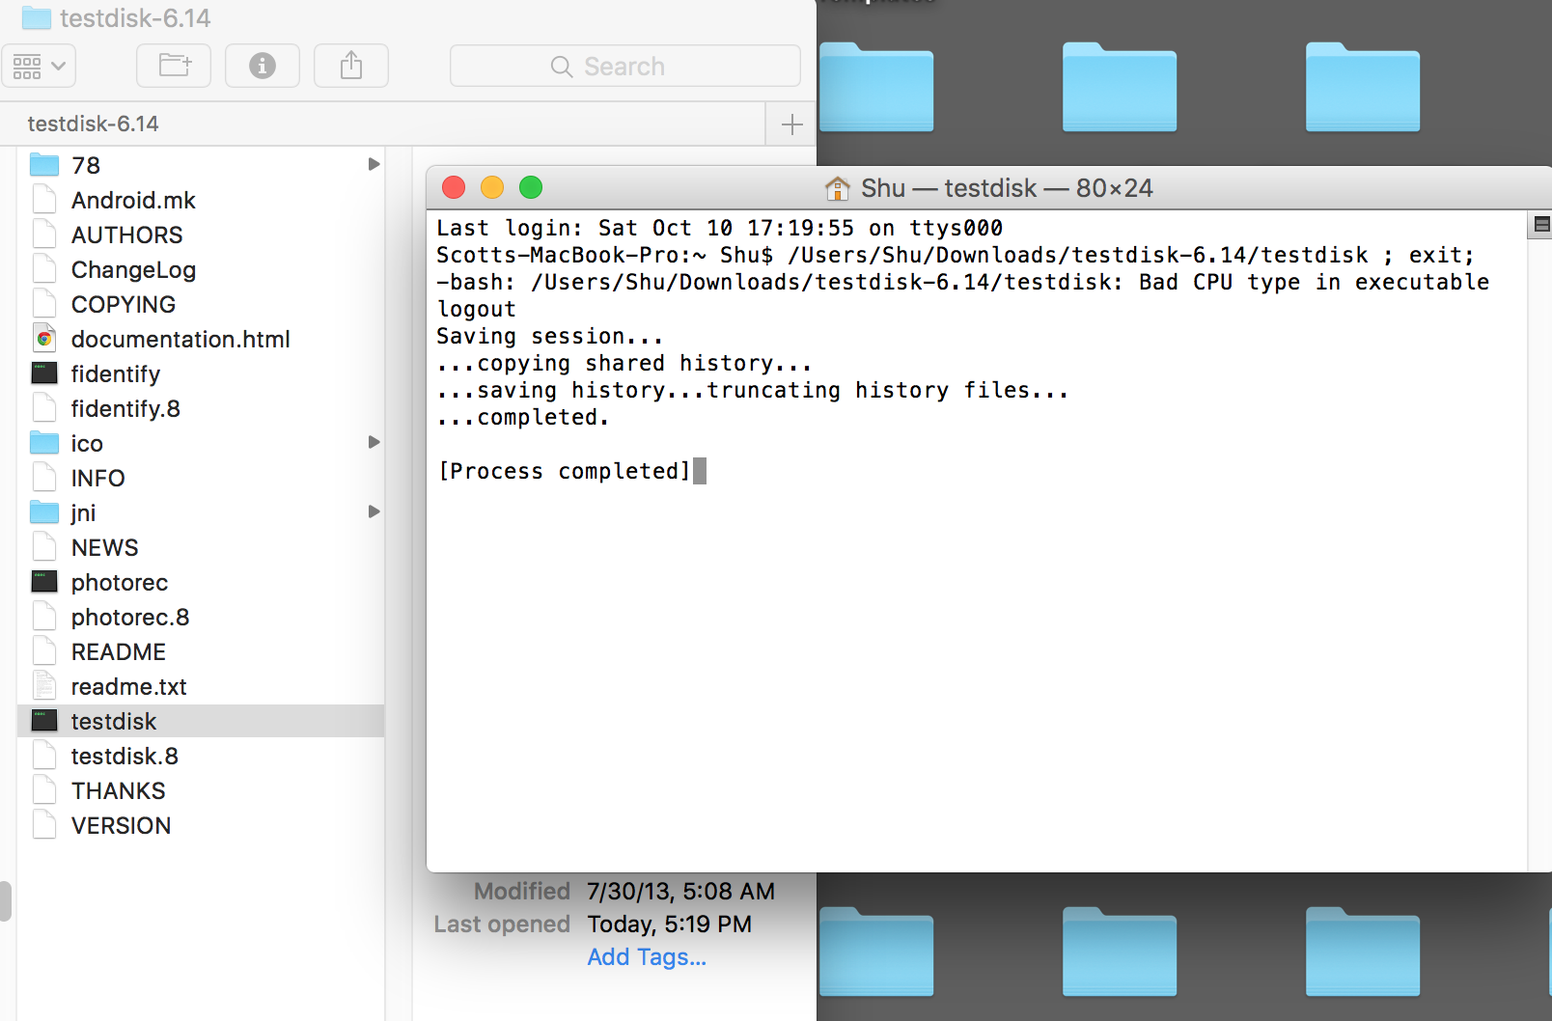Close the Terminal window with red button
1552x1021 pixels.
454,187
